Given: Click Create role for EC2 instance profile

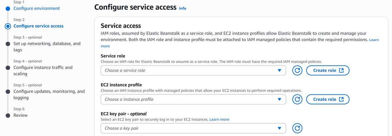Looking at the screenshot, I should (x=328, y=99).
